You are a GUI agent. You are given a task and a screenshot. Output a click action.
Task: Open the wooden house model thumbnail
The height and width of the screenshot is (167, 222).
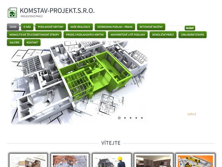(28, 160)
